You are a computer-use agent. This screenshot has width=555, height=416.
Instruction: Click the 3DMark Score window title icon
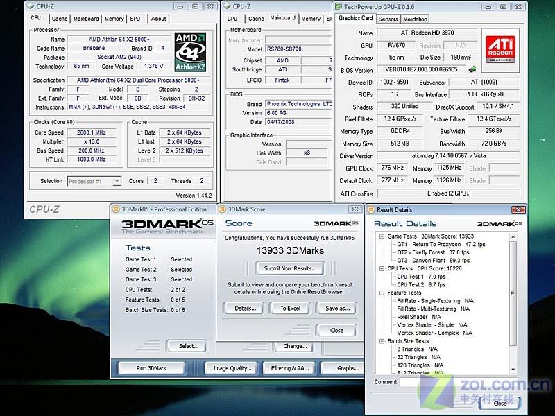[222, 209]
